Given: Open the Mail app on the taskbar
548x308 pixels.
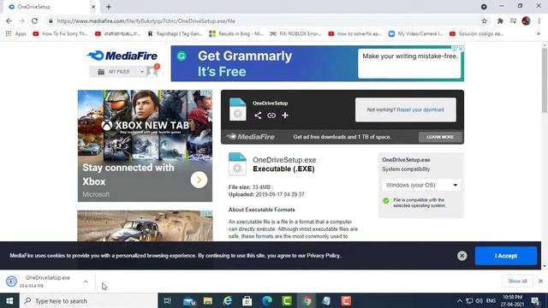Looking at the screenshot, I should pyautogui.click(x=189, y=300).
